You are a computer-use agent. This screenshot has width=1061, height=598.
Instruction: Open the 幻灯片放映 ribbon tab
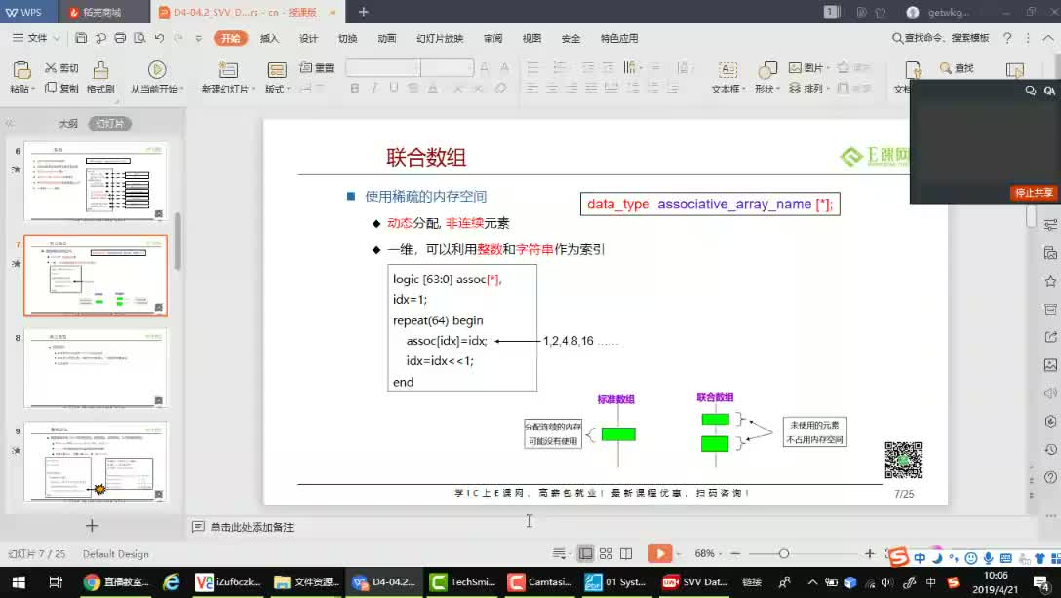[440, 39]
